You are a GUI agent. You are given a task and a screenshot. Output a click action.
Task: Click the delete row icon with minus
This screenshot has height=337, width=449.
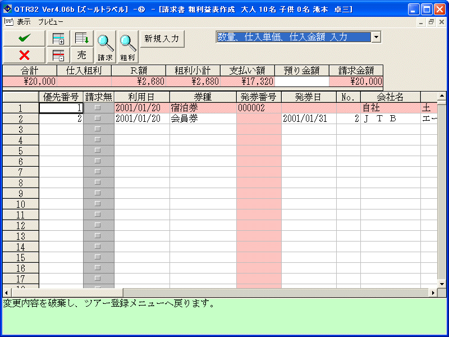pyautogui.click(x=58, y=55)
